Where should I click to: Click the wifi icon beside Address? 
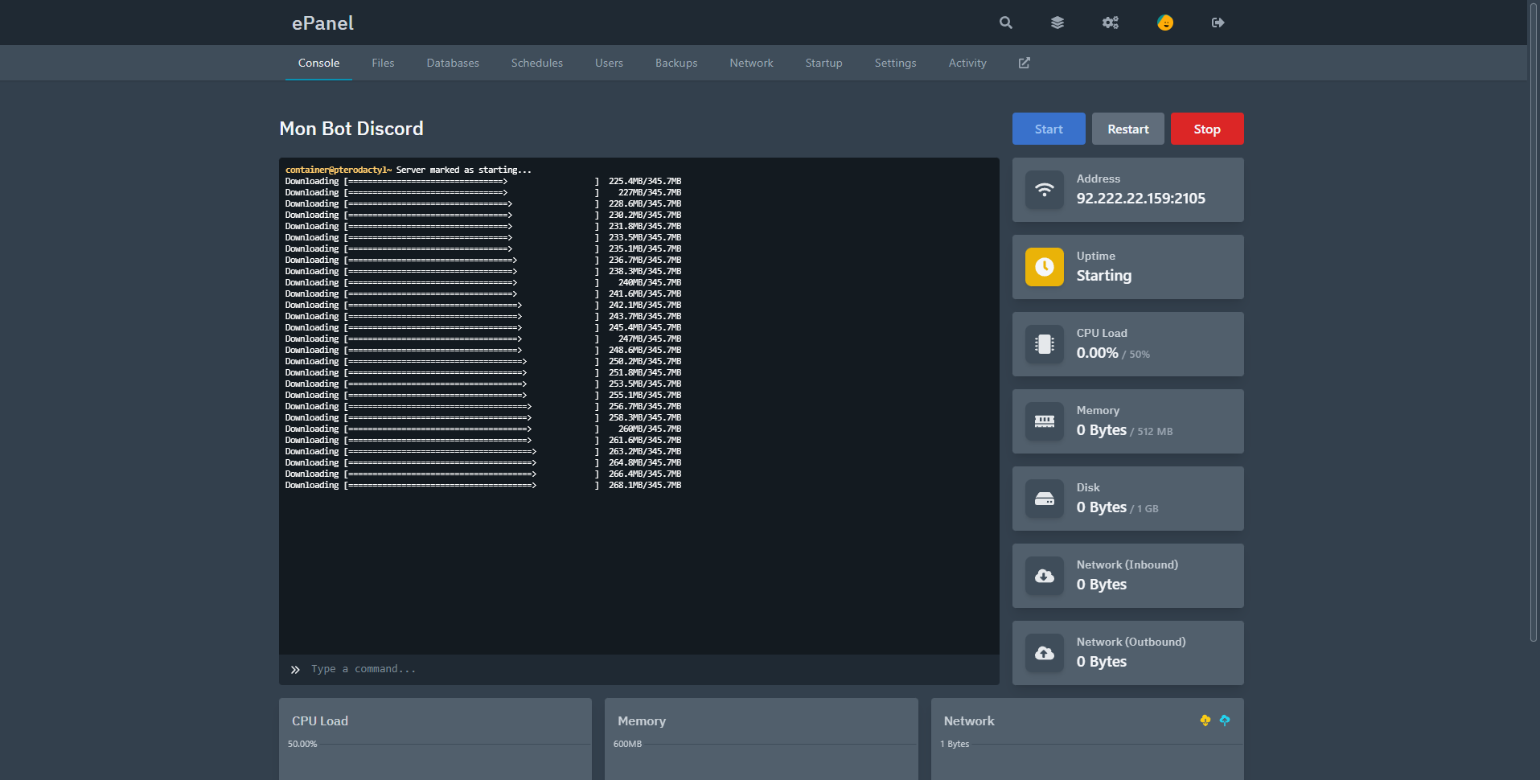click(1044, 190)
